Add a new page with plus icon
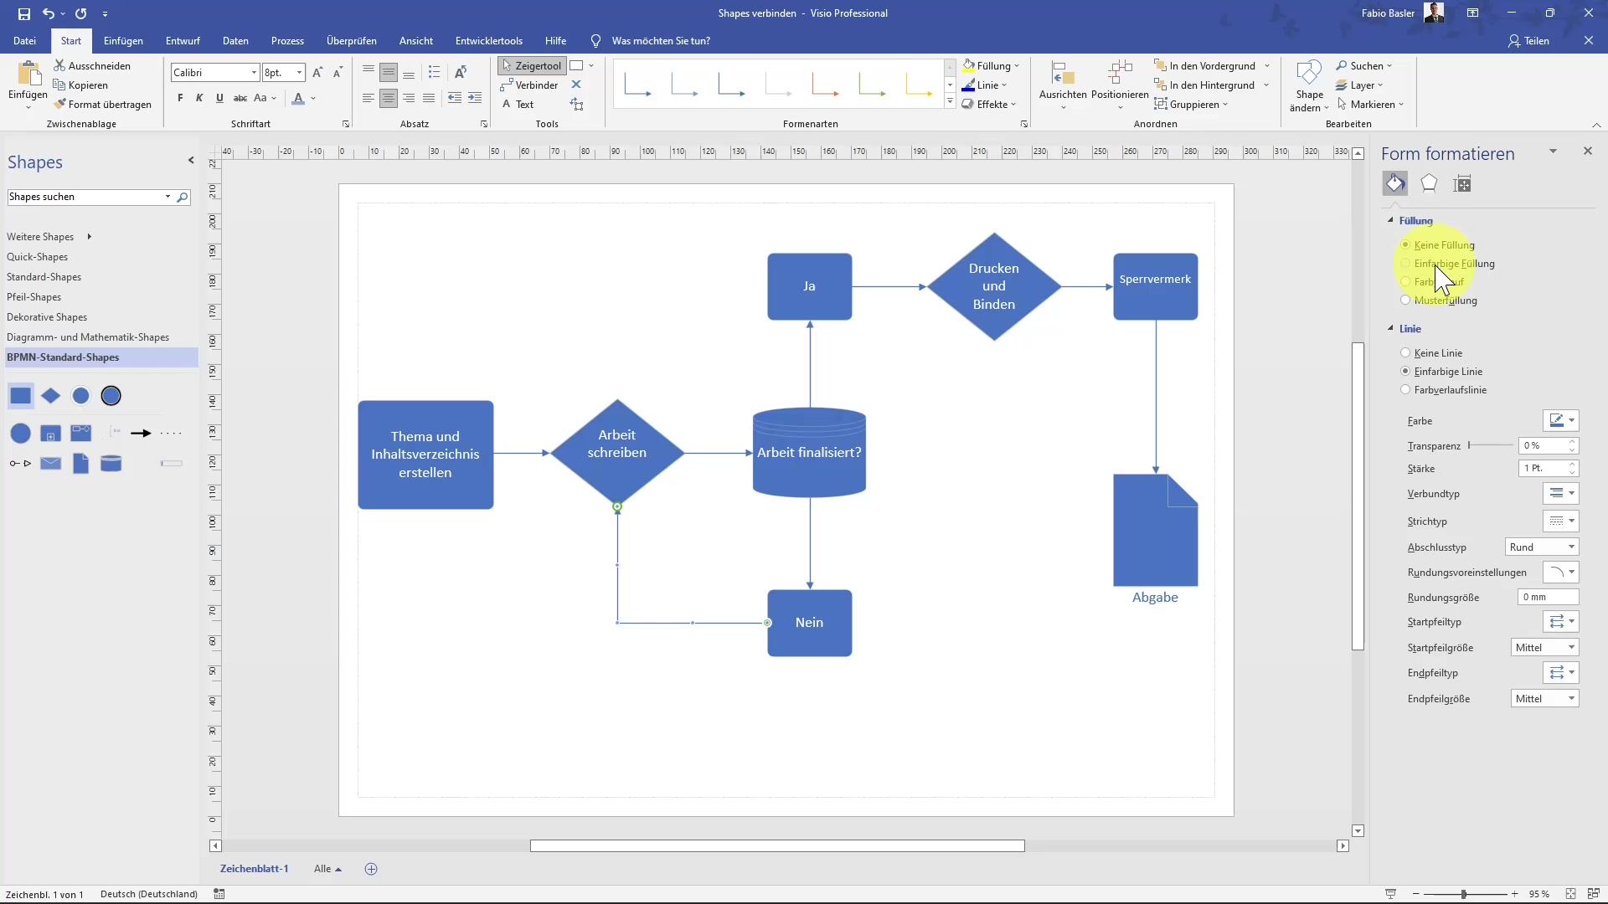The width and height of the screenshot is (1608, 904). (371, 869)
